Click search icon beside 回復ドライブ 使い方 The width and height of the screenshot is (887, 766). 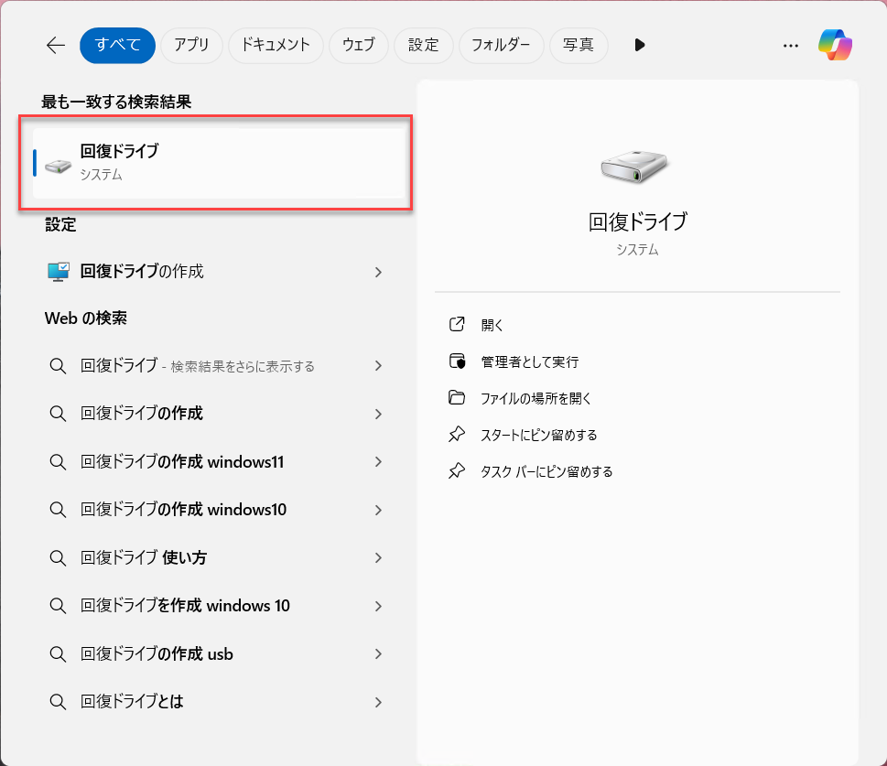pos(58,558)
